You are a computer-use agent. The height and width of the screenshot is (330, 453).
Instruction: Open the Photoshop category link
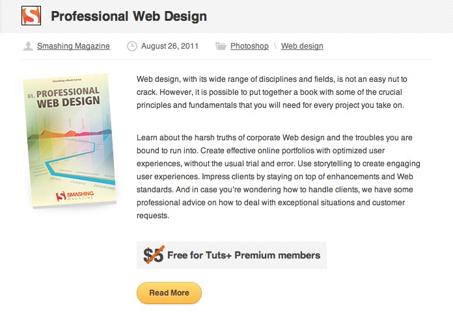click(249, 46)
